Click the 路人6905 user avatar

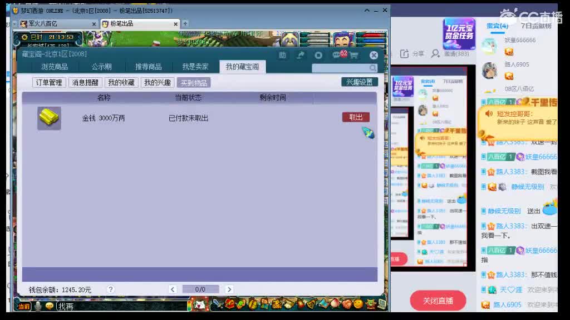[489, 70]
